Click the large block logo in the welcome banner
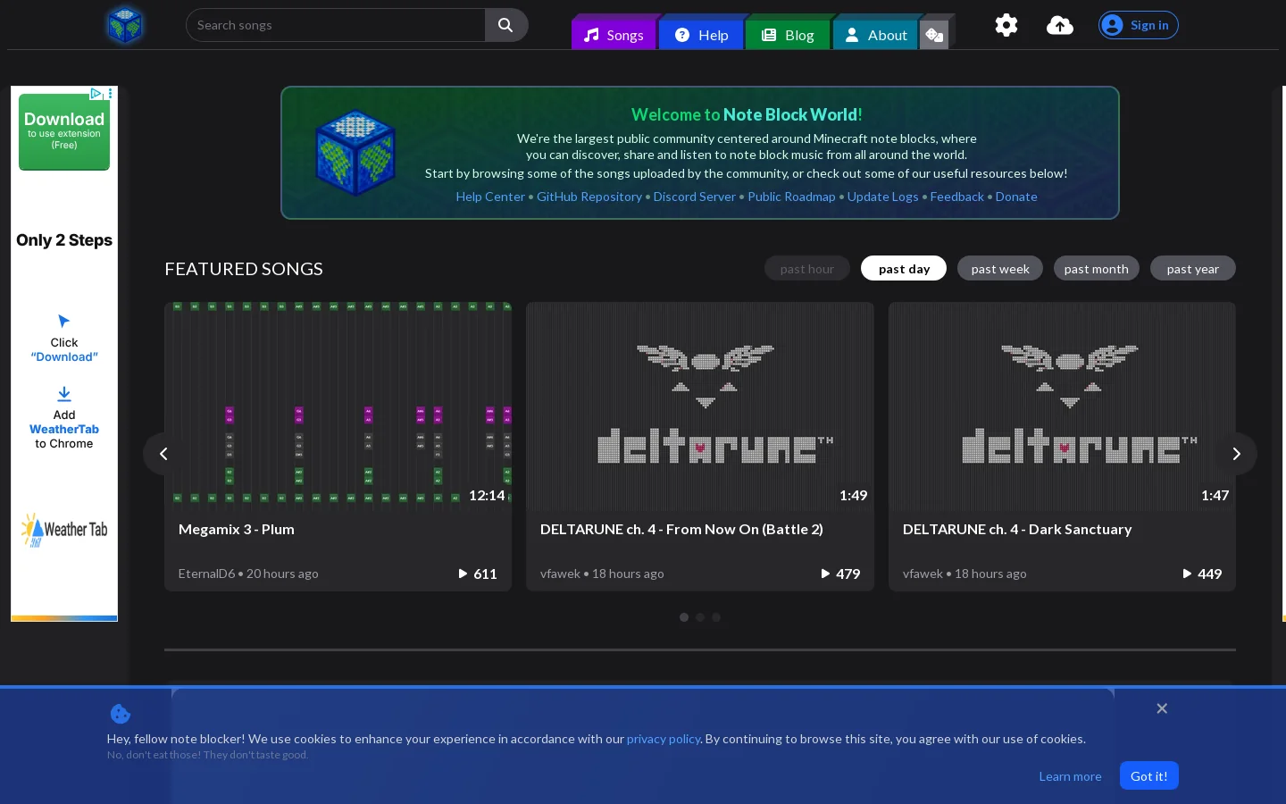Viewport: 1286px width, 804px height. 355,153
